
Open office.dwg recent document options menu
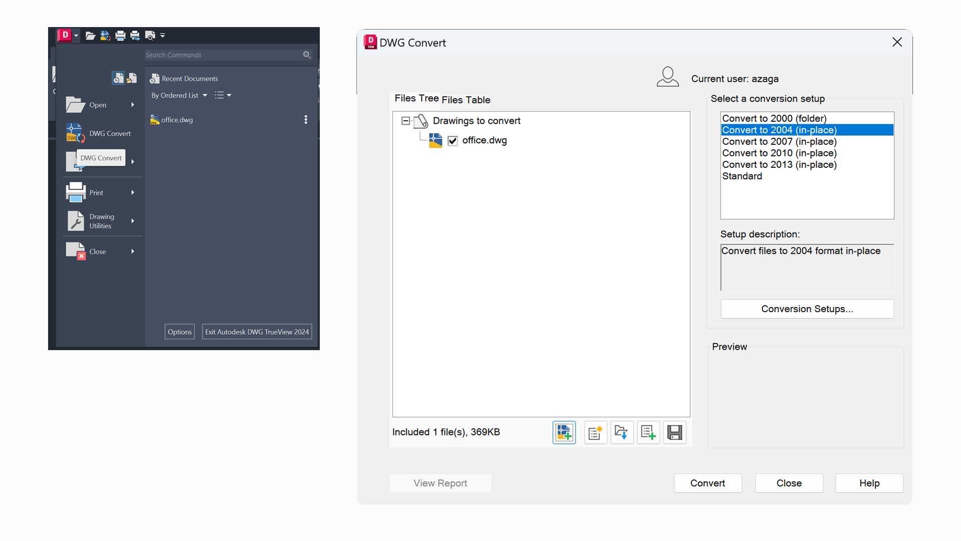tap(306, 120)
